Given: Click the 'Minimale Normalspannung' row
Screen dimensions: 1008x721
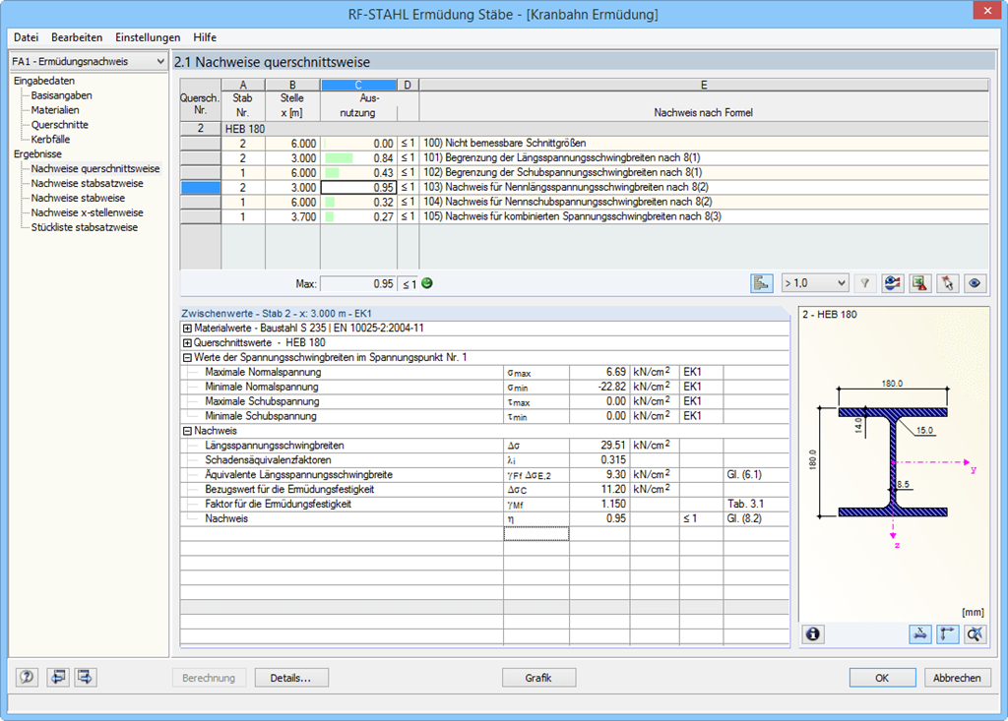Looking at the screenshot, I should tap(484, 387).
